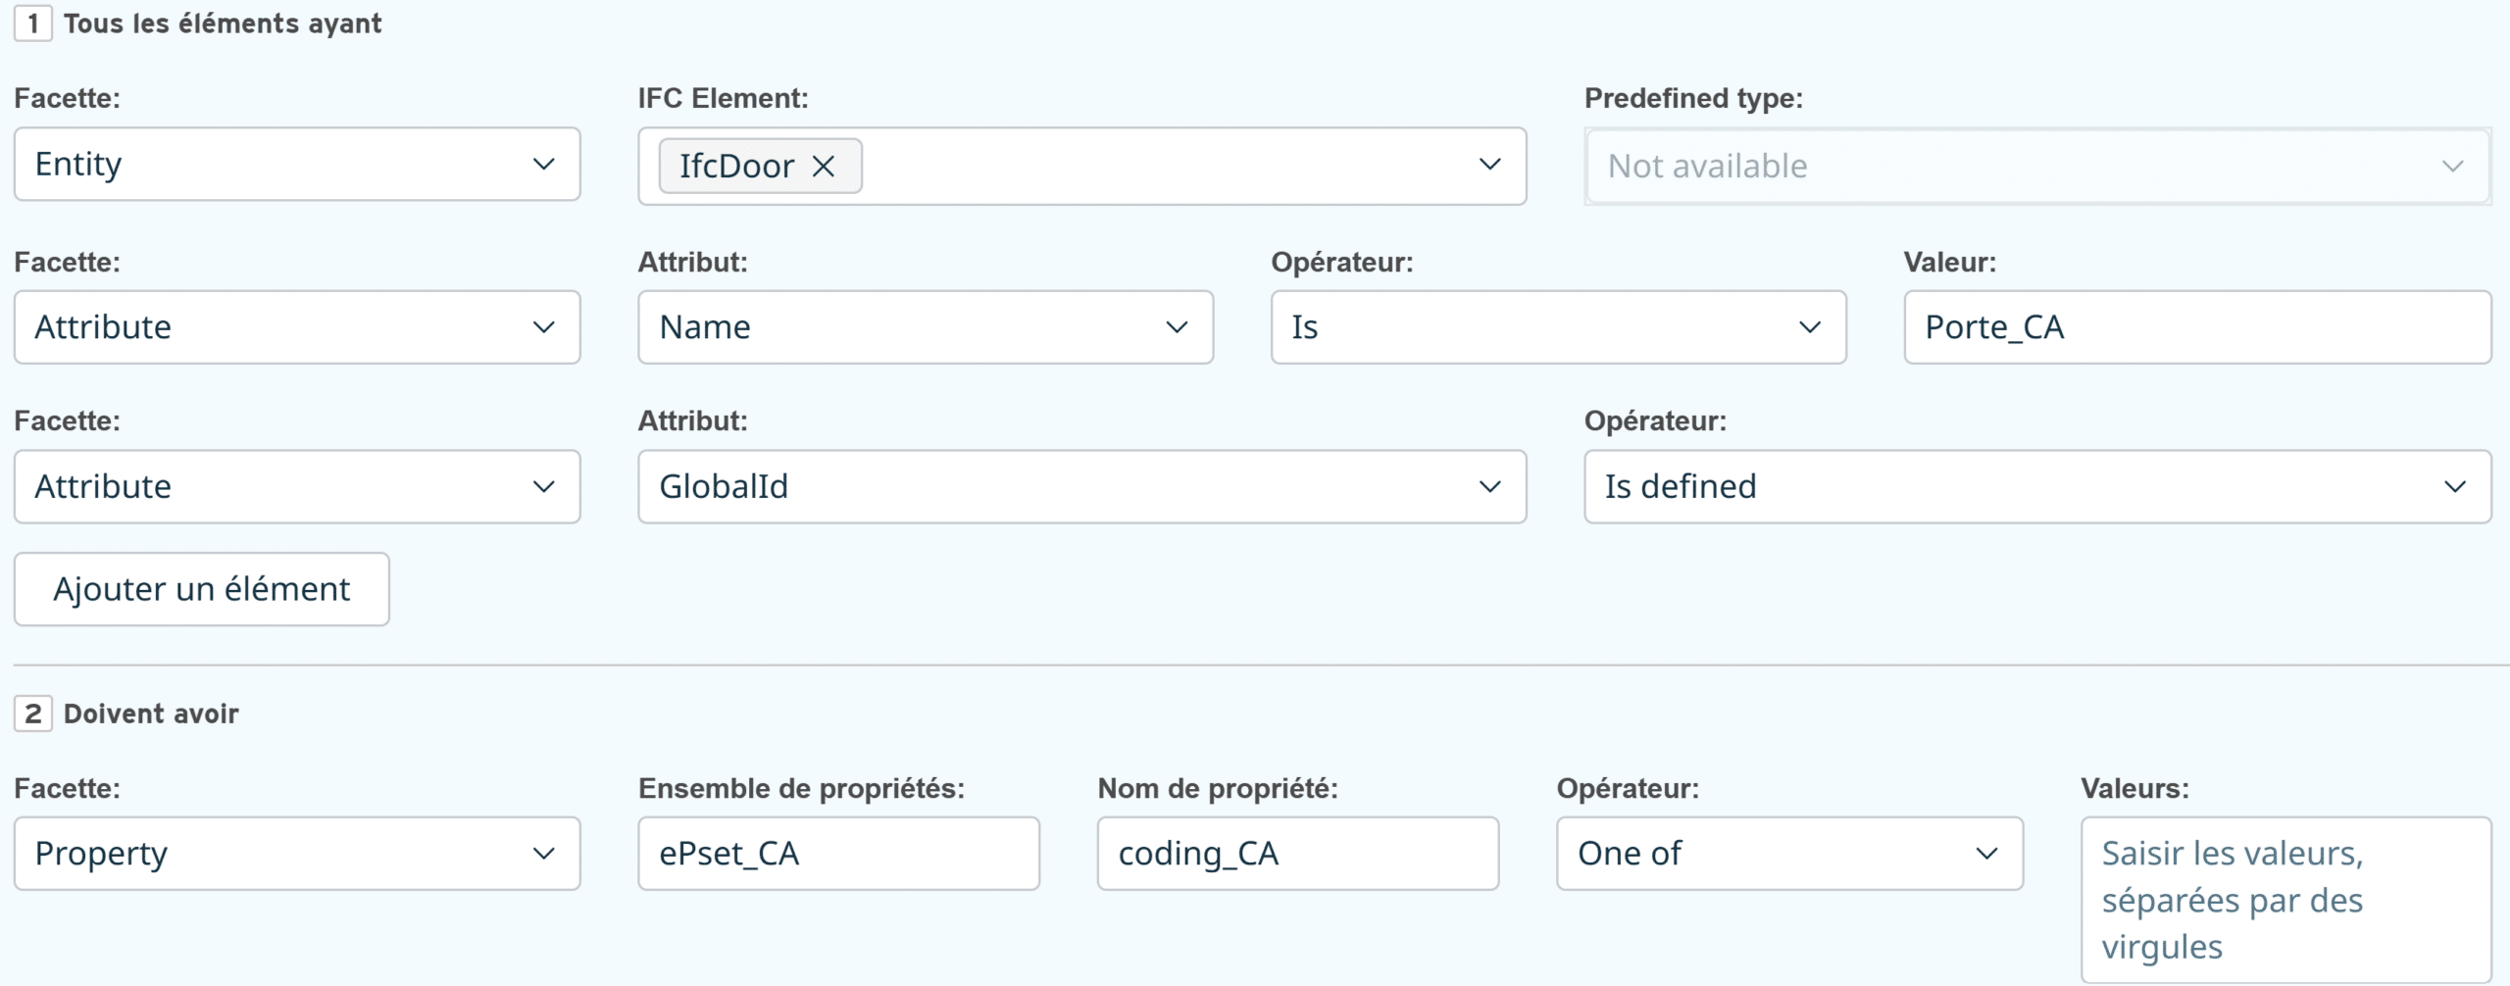
Task: Open the Is defined operator dropdown
Action: pyautogui.click(x=2036, y=487)
